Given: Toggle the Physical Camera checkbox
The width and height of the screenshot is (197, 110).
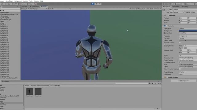Looking at the screenshot, I should (180, 43).
